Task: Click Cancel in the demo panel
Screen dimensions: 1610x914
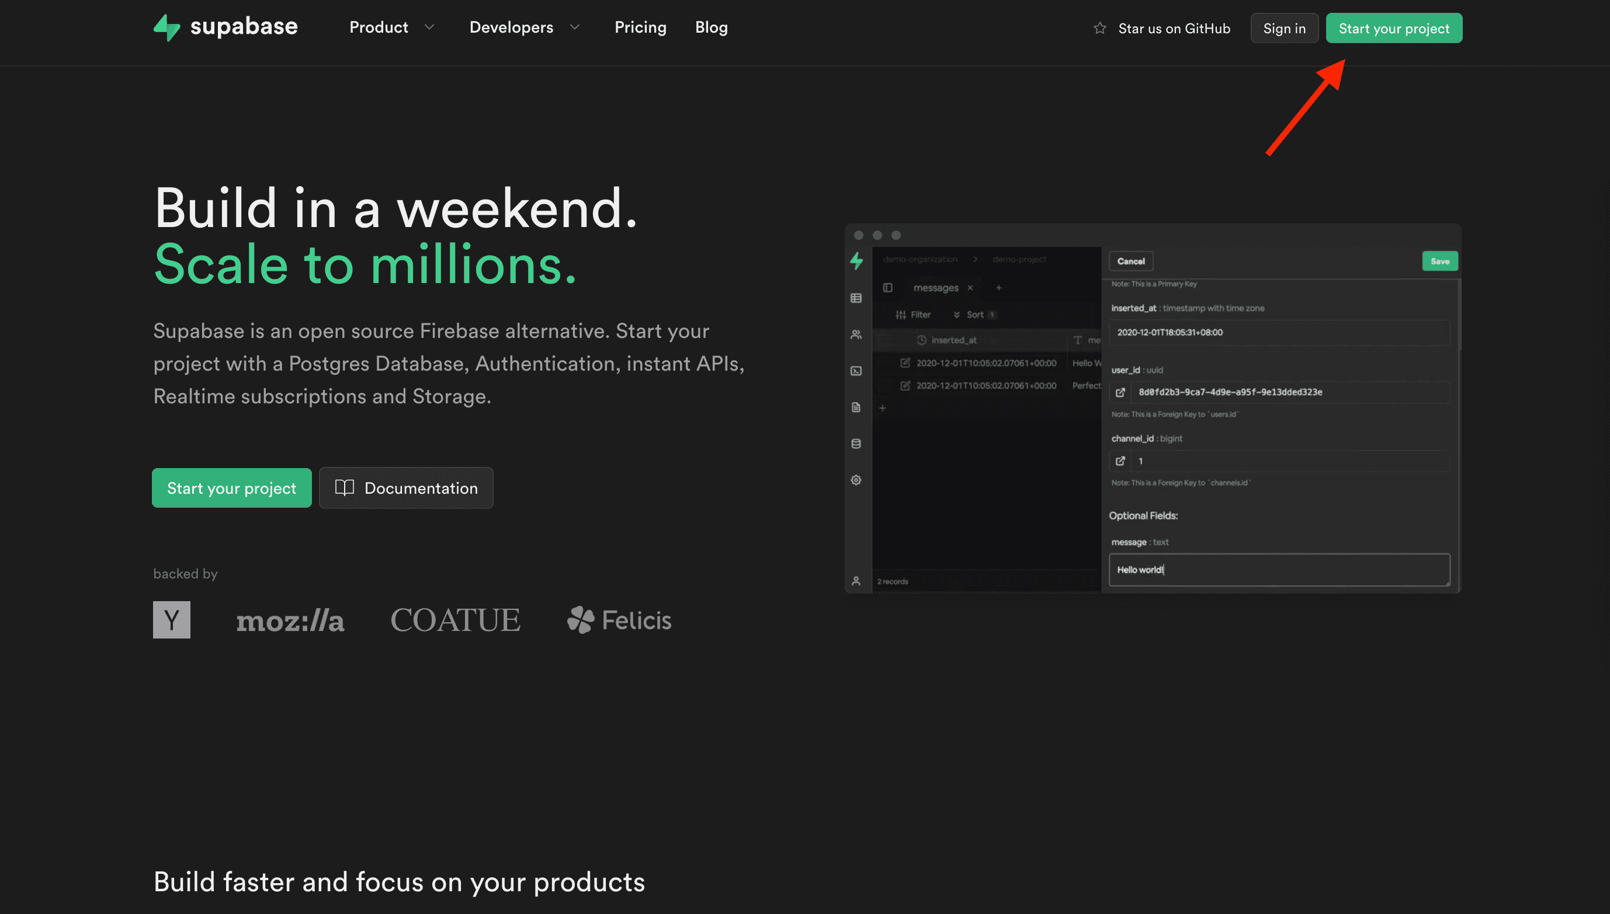Action: 1131,261
